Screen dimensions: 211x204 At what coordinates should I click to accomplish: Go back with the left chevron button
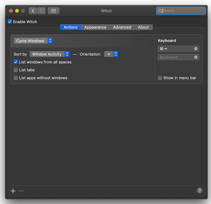(x=33, y=11)
